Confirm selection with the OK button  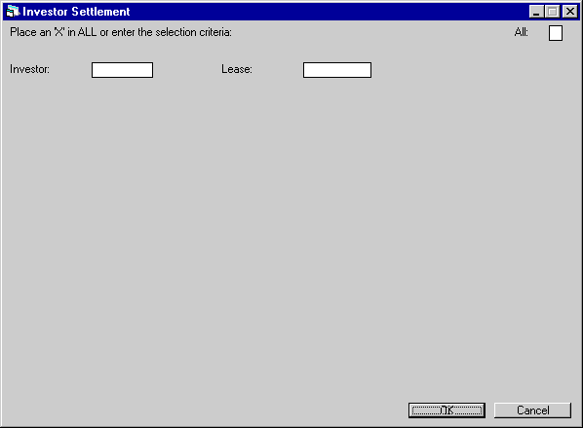pos(447,410)
